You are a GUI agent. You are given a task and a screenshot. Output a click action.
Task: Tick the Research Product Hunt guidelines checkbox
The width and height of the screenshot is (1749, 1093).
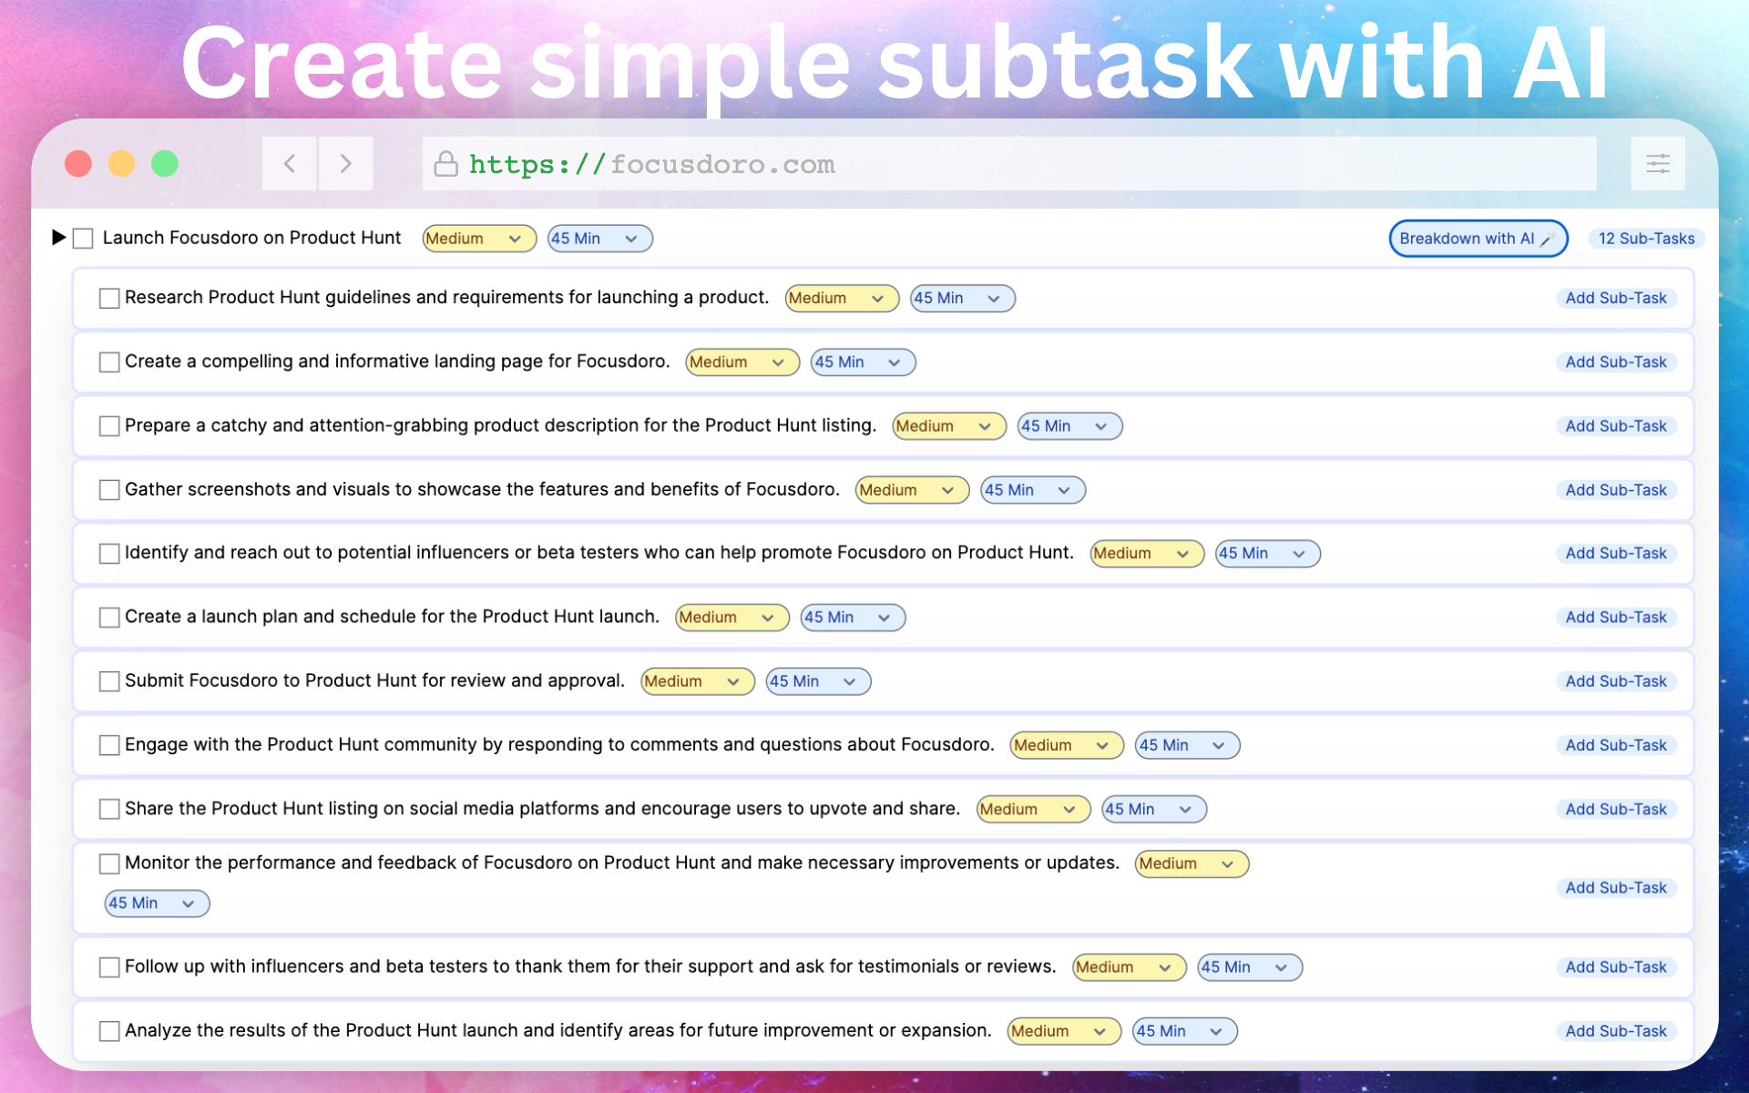tap(109, 298)
